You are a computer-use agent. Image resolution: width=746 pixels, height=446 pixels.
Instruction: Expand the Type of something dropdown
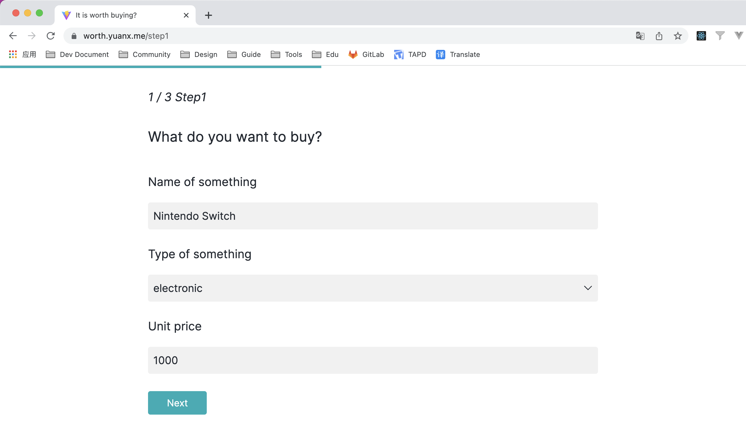[x=373, y=288]
